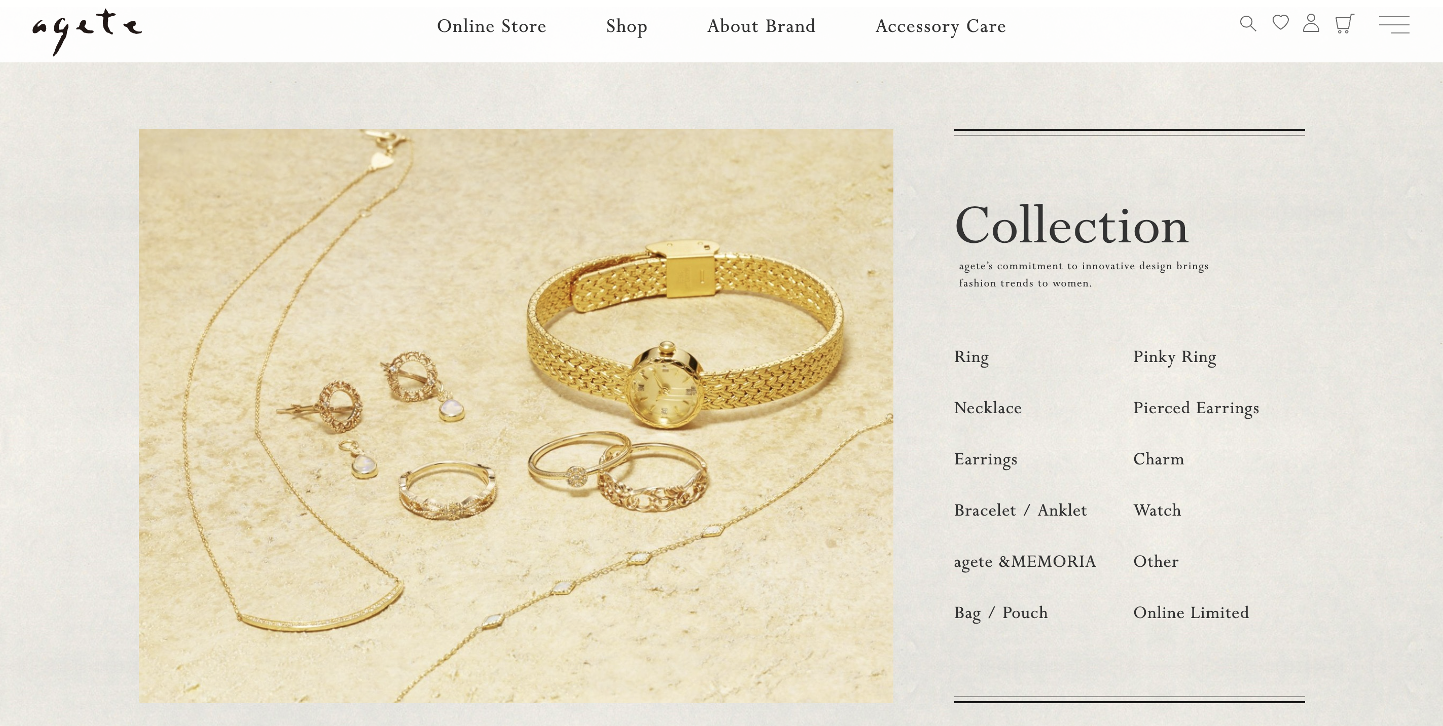Click the agete logo
1443x726 pixels.
pos(87,31)
